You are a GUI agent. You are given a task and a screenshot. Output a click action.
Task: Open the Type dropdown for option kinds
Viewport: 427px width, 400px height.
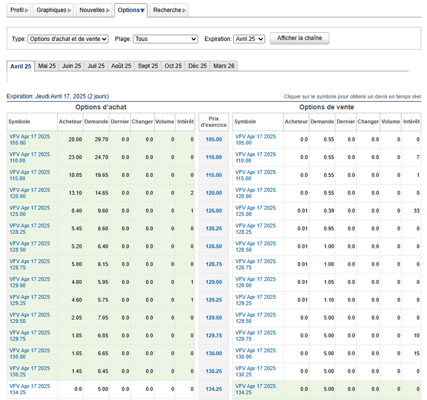pyautogui.click(x=68, y=39)
